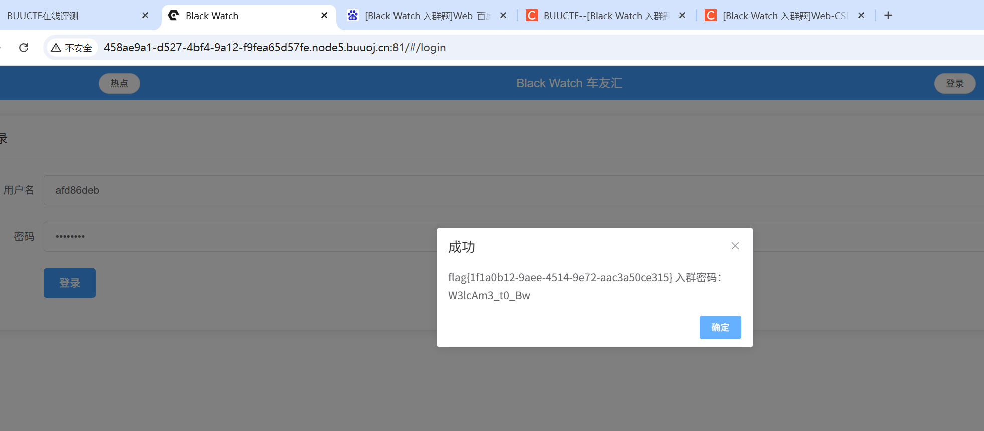This screenshot has width=984, height=431.
Task: Click the 热点 button in header
Action: pyautogui.click(x=119, y=83)
